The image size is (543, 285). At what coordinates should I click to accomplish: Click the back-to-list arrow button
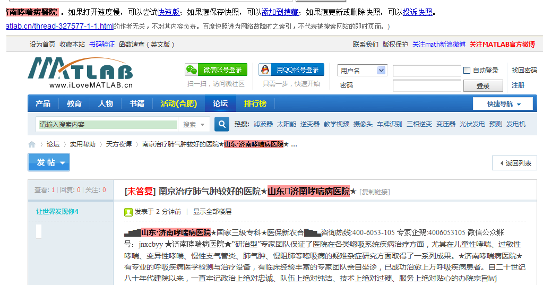point(514,163)
